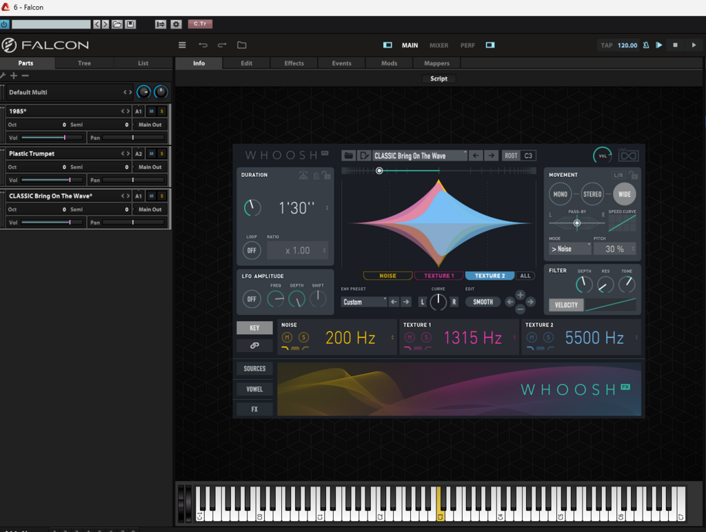This screenshot has height=532, width=706.
Task: Click the redo arrow icon
Action: [x=222, y=45]
